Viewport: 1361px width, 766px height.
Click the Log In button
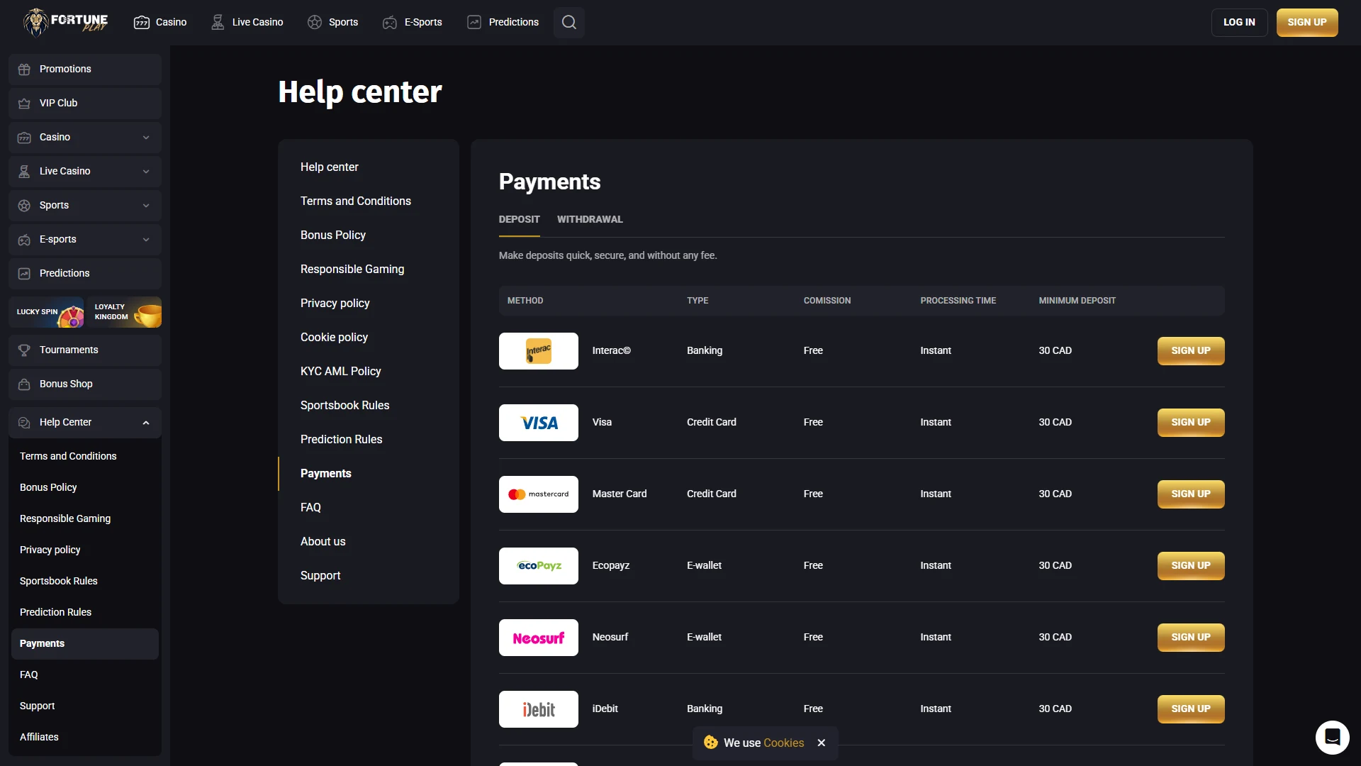pos(1239,22)
